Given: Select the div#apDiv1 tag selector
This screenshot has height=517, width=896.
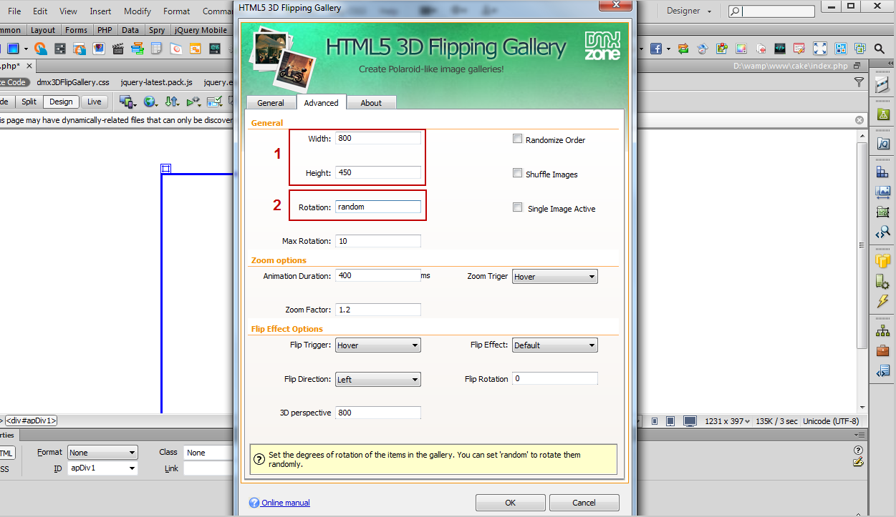Looking at the screenshot, I should pyautogui.click(x=32, y=421).
